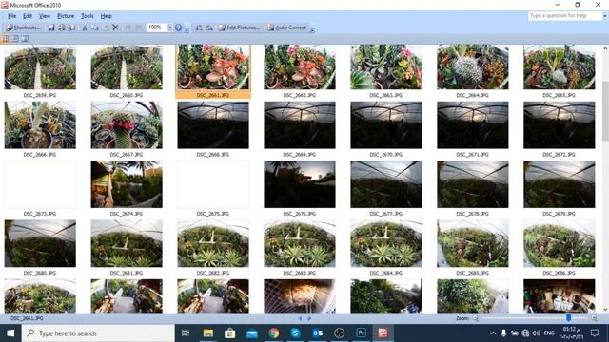Select thumbnail DSC_2674.JPG
This screenshot has height=342, width=609.
127,184
